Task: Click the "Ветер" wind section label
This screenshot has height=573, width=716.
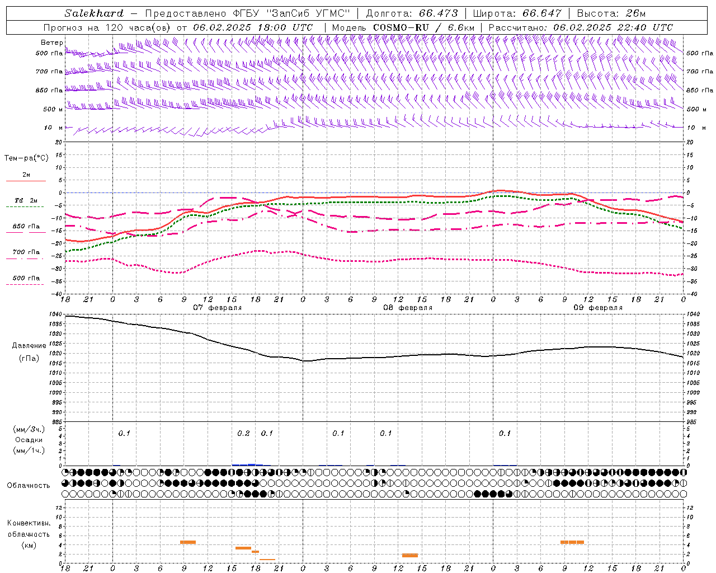Action: [x=52, y=43]
